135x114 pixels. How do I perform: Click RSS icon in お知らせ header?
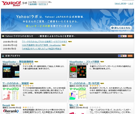click(130, 36)
